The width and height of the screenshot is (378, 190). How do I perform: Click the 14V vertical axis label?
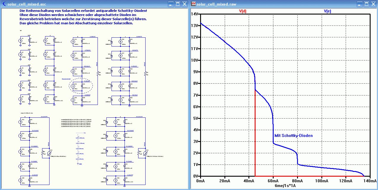point(195,14)
